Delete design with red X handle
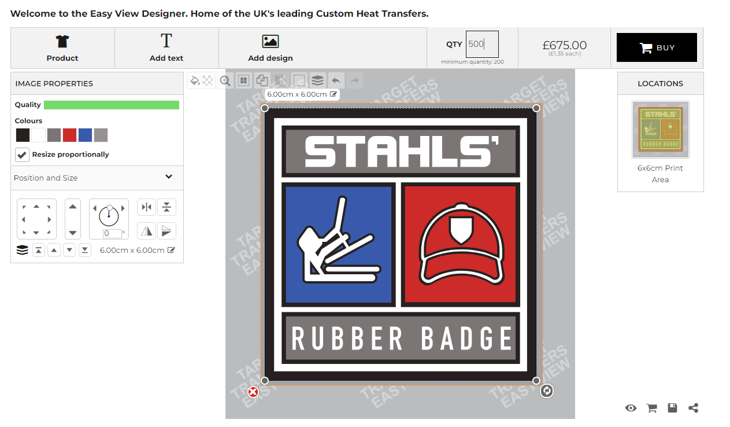This screenshot has width=730, height=427. pos(253,392)
